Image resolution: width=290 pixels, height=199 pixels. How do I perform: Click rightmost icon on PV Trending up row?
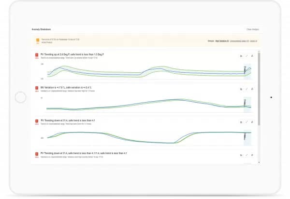point(252,56)
